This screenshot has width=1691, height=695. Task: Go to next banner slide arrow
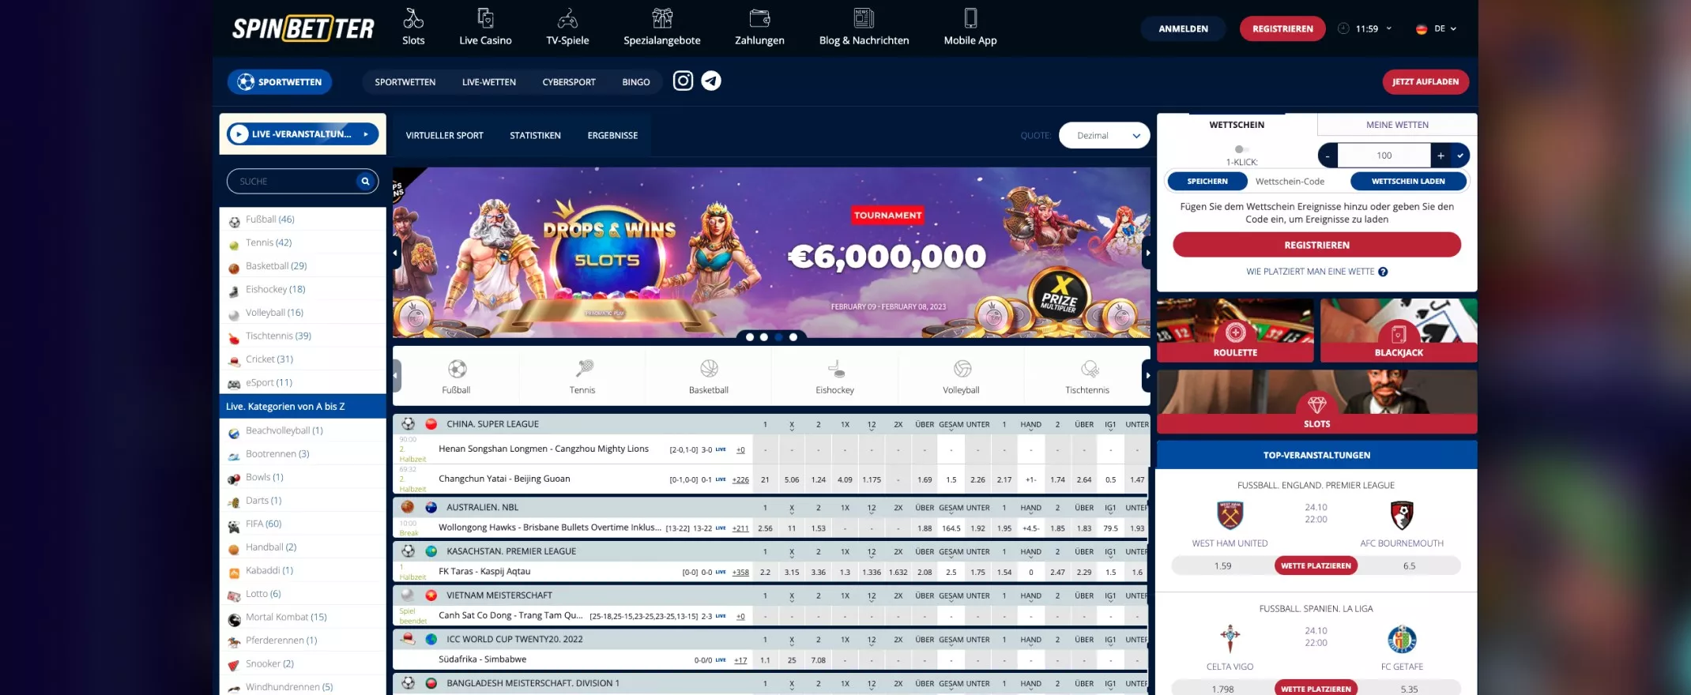coord(1147,253)
